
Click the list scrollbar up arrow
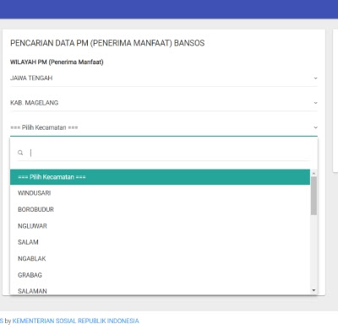coord(313,173)
